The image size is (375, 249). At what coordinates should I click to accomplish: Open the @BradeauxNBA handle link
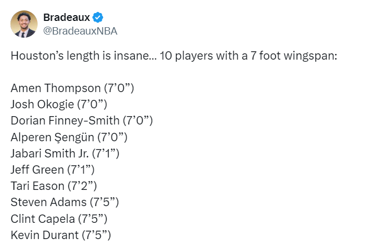click(80, 31)
